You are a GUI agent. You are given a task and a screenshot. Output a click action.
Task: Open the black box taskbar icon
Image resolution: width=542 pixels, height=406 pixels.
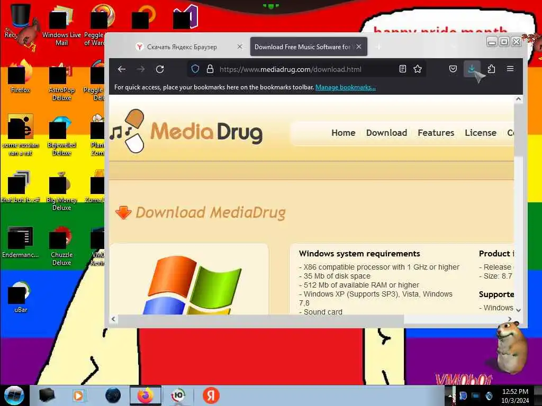click(x=47, y=395)
